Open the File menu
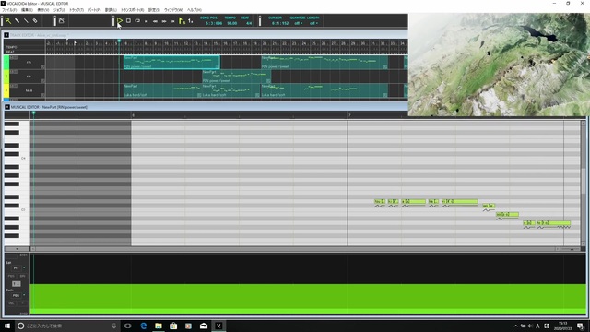This screenshot has width=590, height=332. coord(9,10)
